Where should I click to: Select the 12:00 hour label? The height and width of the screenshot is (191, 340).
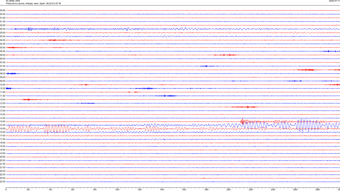(2, 100)
